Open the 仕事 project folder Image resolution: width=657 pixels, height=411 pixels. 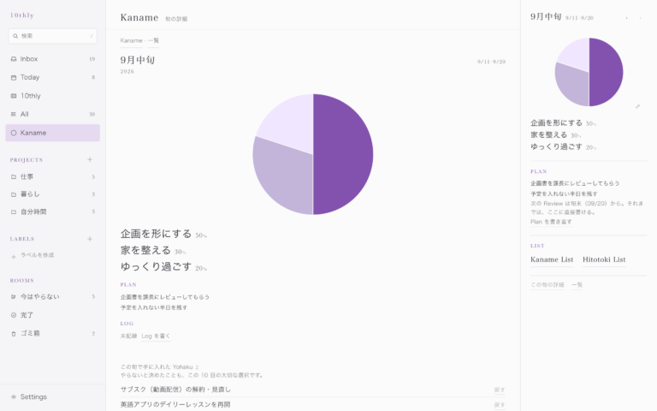(x=52, y=177)
